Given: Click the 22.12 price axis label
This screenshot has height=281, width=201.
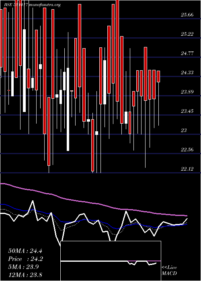Looking at the screenshot, I should [187, 169].
